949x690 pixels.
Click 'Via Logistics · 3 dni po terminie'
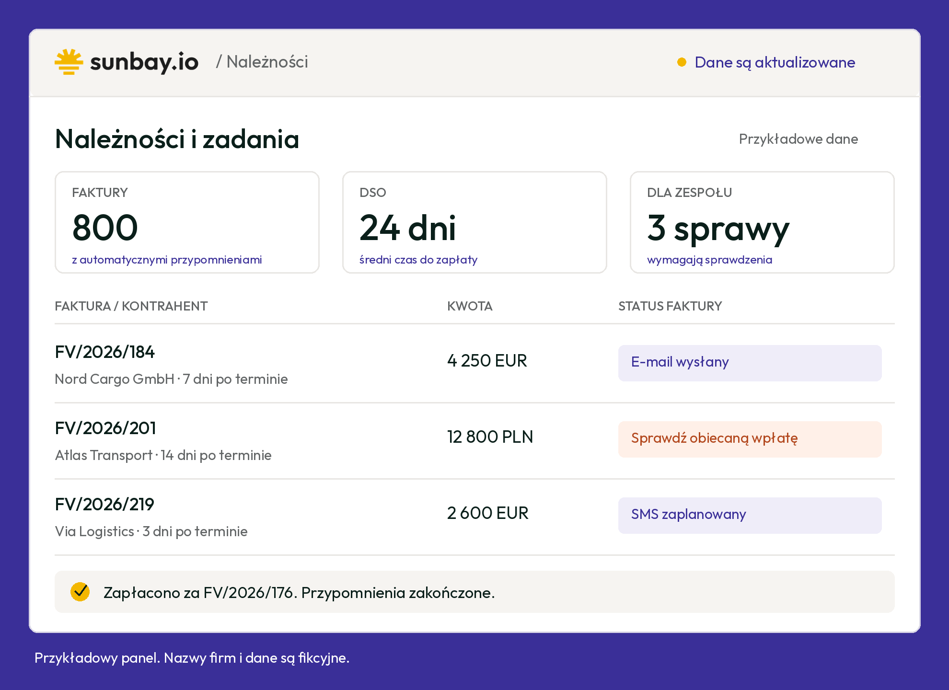151,531
